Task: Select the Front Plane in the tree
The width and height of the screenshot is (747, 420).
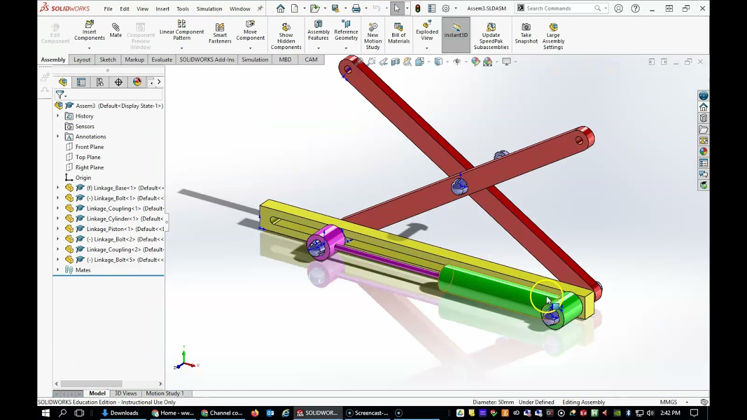Action: point(89,147)
